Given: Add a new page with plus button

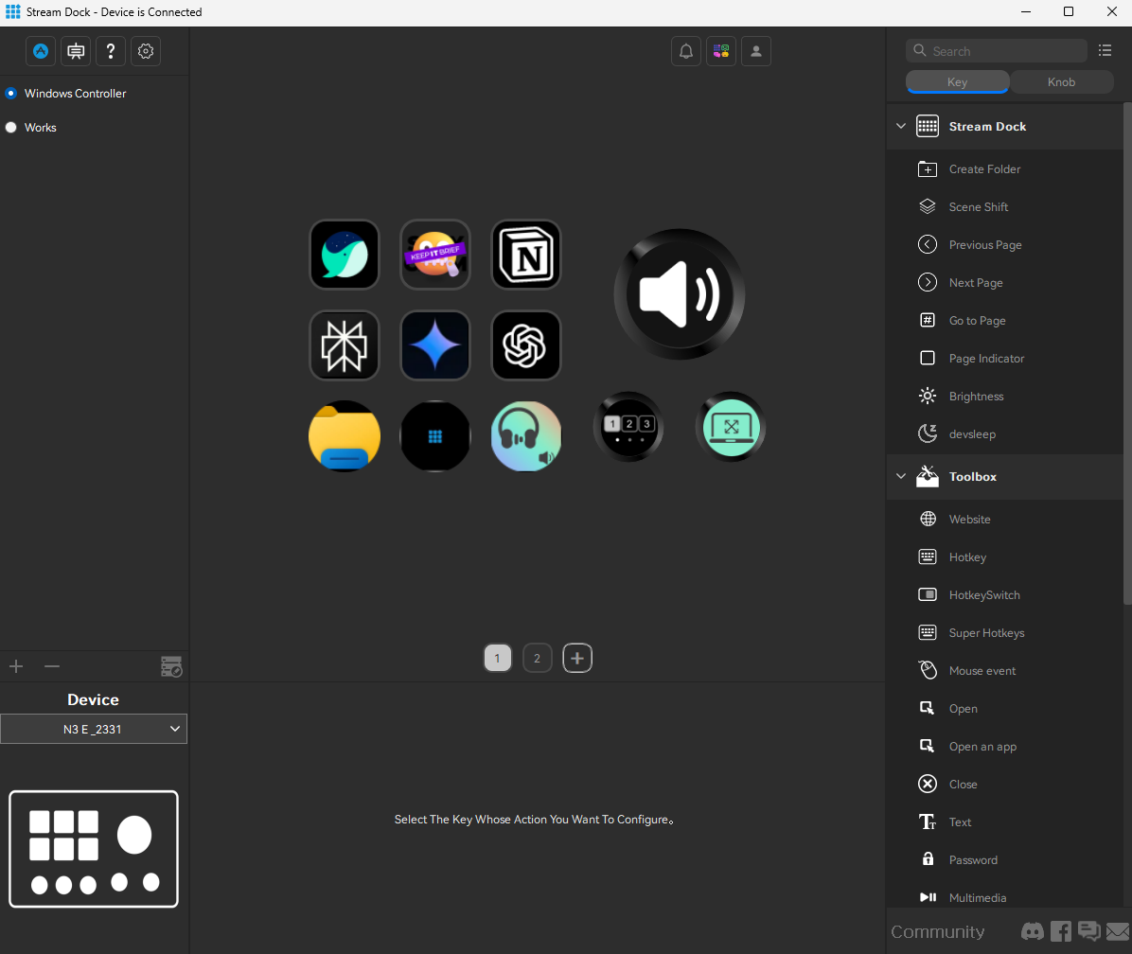Looking at the screenshot, I should click(577, 658).
